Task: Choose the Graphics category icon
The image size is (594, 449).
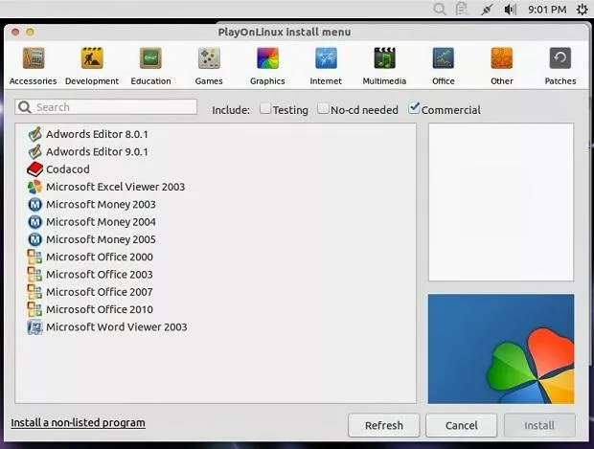Action: (x=267, y=59)
